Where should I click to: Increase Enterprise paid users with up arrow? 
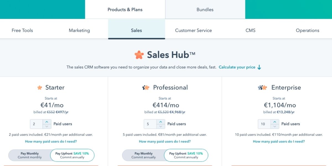(275, 122)
